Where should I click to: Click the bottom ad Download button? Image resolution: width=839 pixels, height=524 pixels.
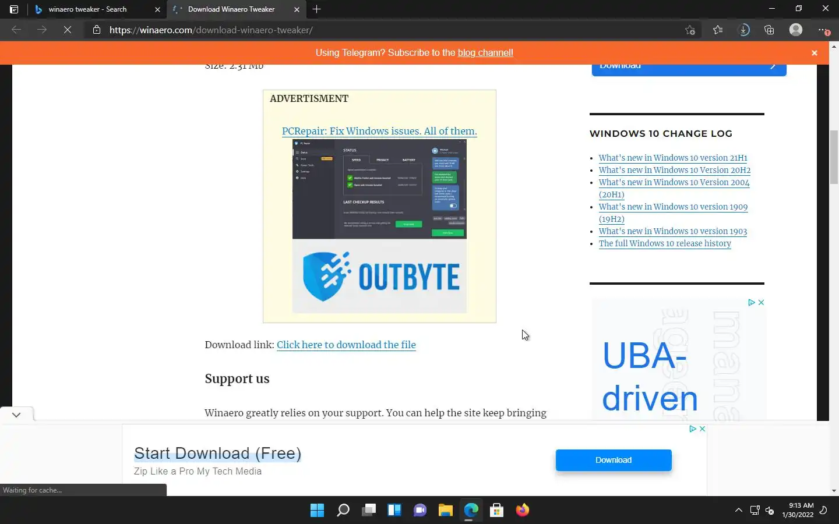point(614,460)
